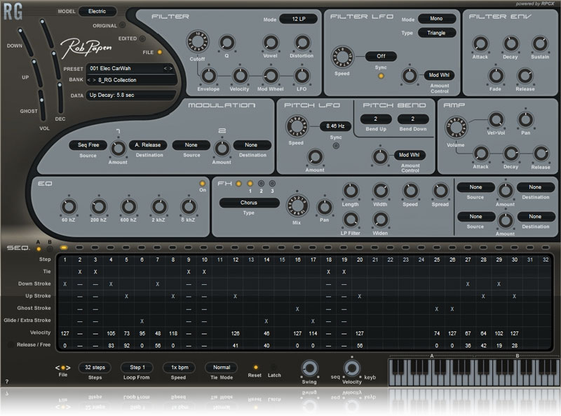Click the preset name field 001 Elec CarWah
This screenshot has height=416, width=561.
point(125,69)
